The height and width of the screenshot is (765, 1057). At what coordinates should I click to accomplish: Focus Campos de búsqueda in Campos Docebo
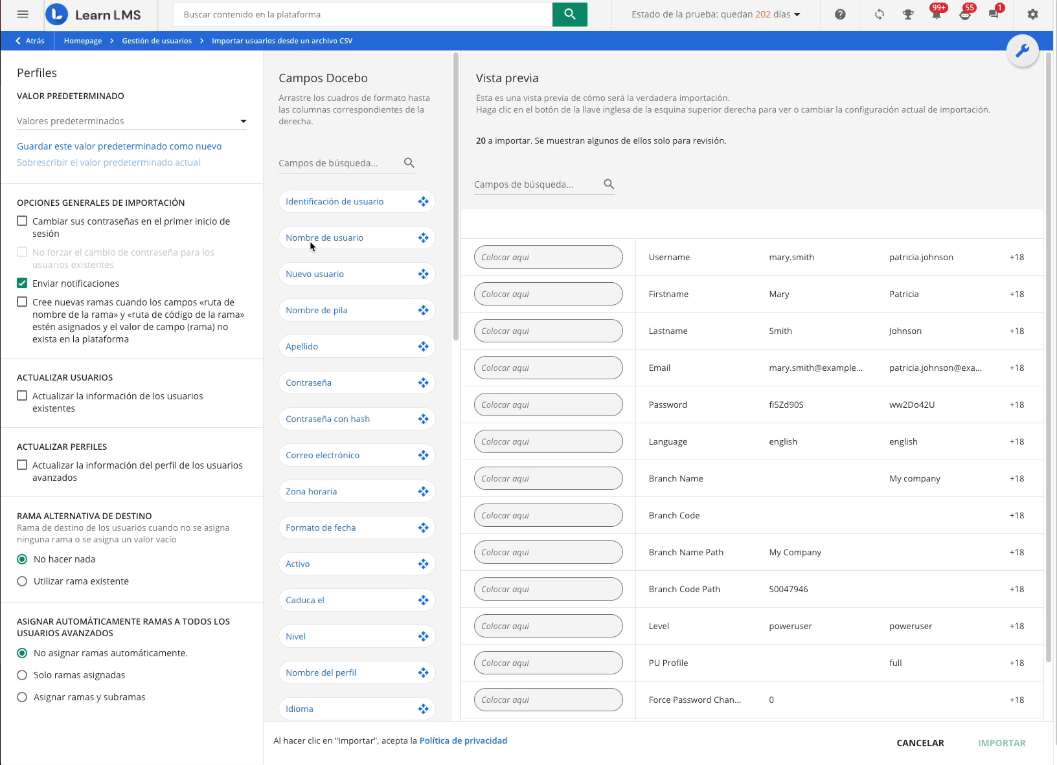[x=339, y=163]
